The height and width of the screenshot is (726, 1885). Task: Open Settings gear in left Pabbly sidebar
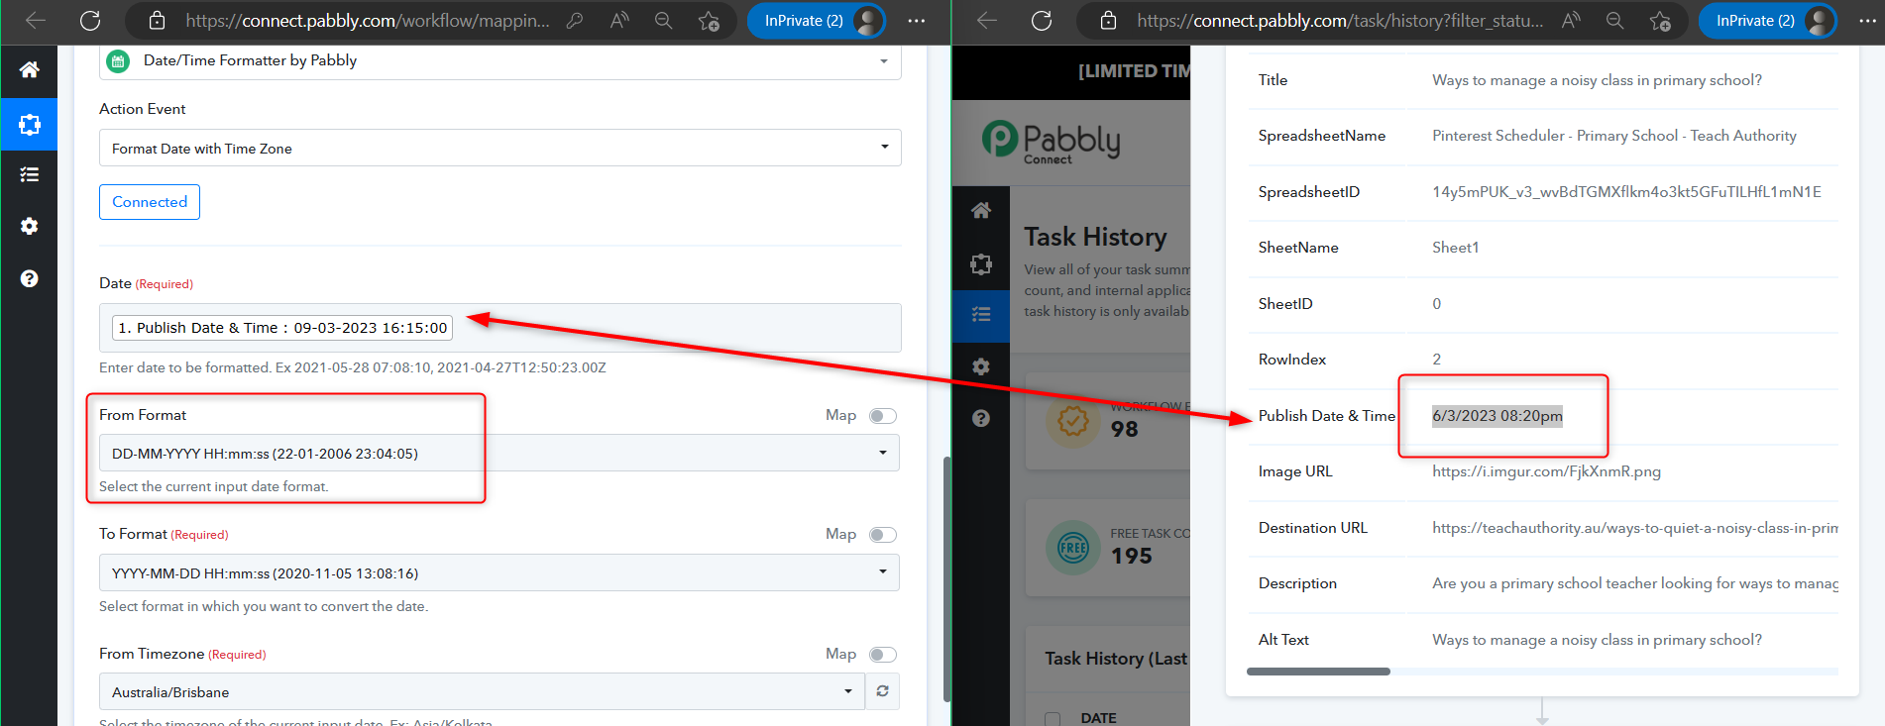point(30,226)
